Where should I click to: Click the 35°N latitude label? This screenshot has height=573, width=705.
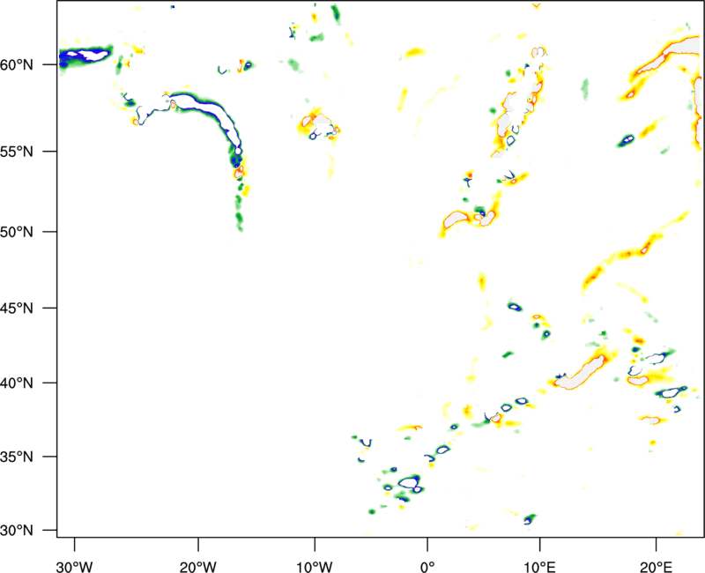[17, 457]
